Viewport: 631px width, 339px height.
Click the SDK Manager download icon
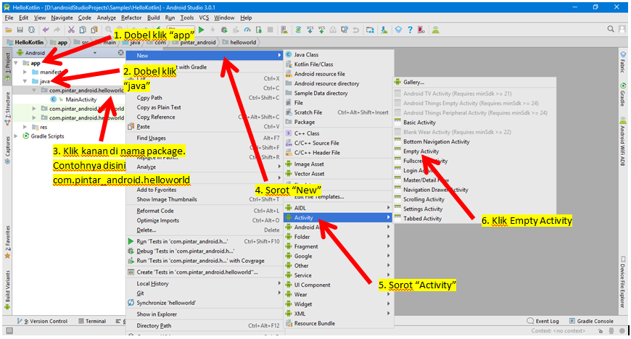pyautogui.click(x=384, y=30)
